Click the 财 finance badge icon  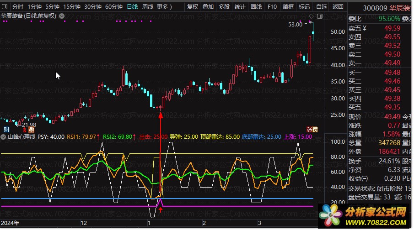coord(6,129)
